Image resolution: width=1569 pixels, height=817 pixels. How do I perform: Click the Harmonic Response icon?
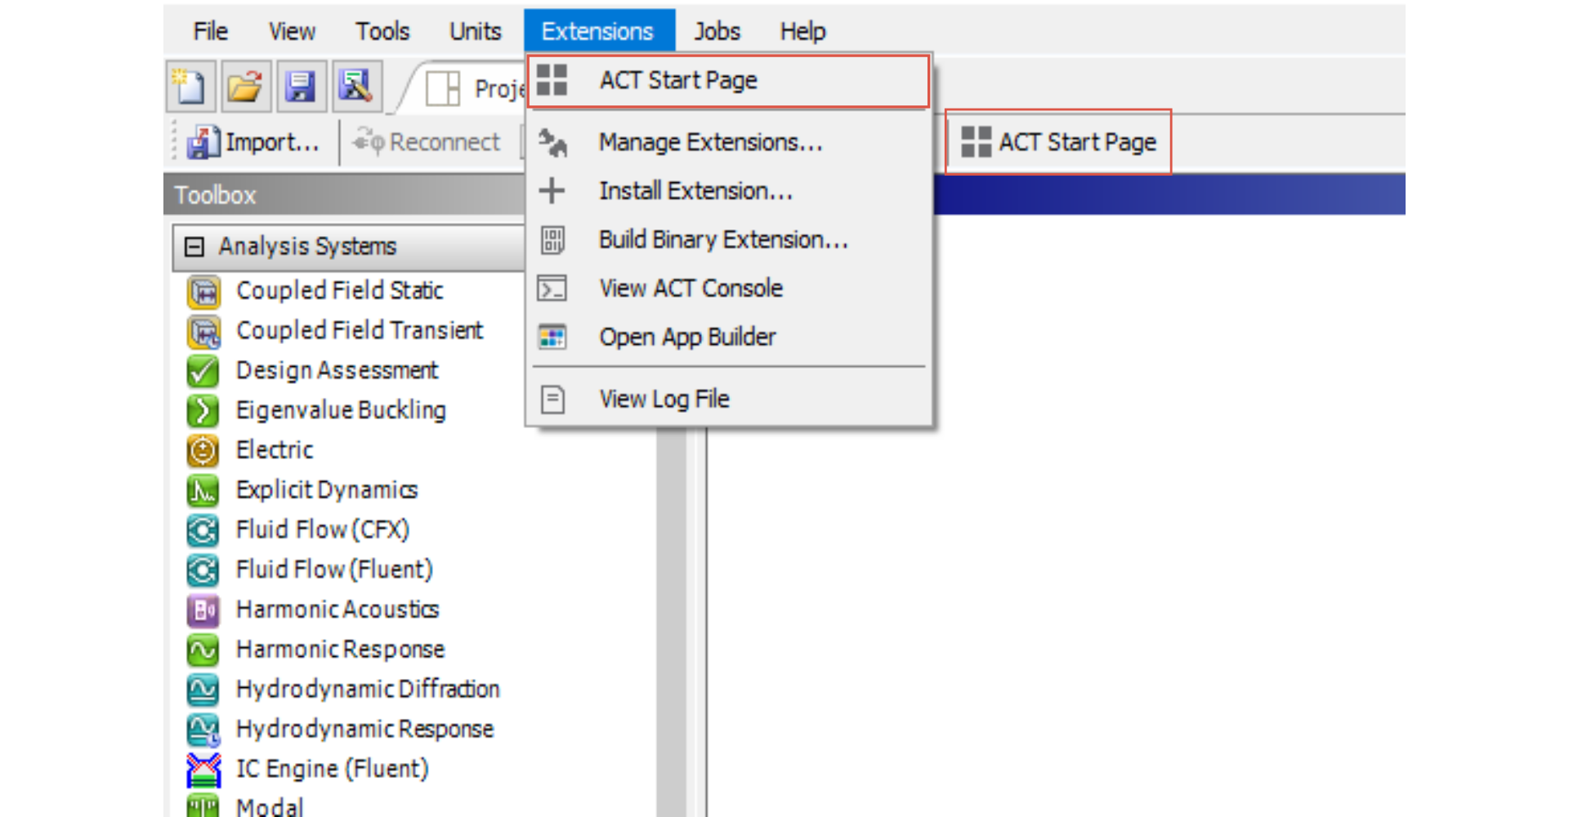point(203,650)
